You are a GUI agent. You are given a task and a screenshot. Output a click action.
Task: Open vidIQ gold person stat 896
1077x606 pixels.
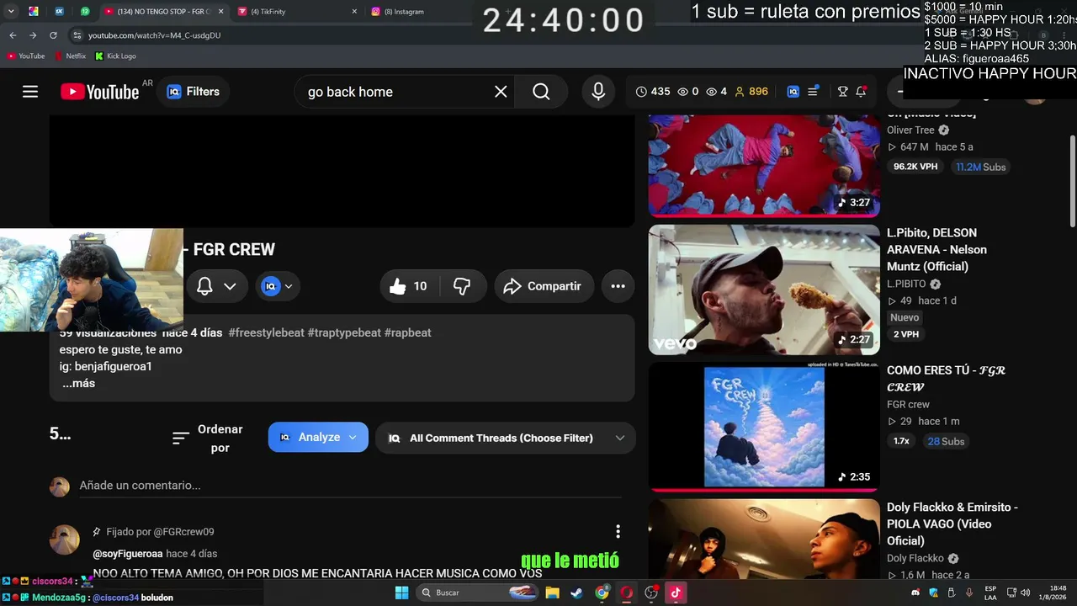(x=751, y=92)
